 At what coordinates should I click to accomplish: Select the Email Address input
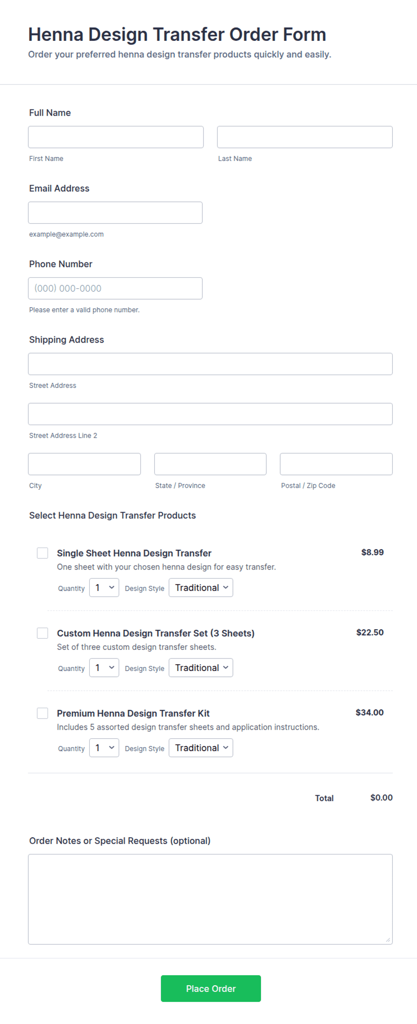point(115,213)
